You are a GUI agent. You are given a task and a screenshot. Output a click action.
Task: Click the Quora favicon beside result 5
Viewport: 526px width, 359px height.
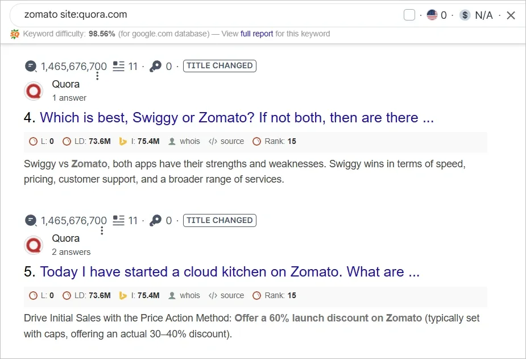pyautogui.click(x=33, y=245)
